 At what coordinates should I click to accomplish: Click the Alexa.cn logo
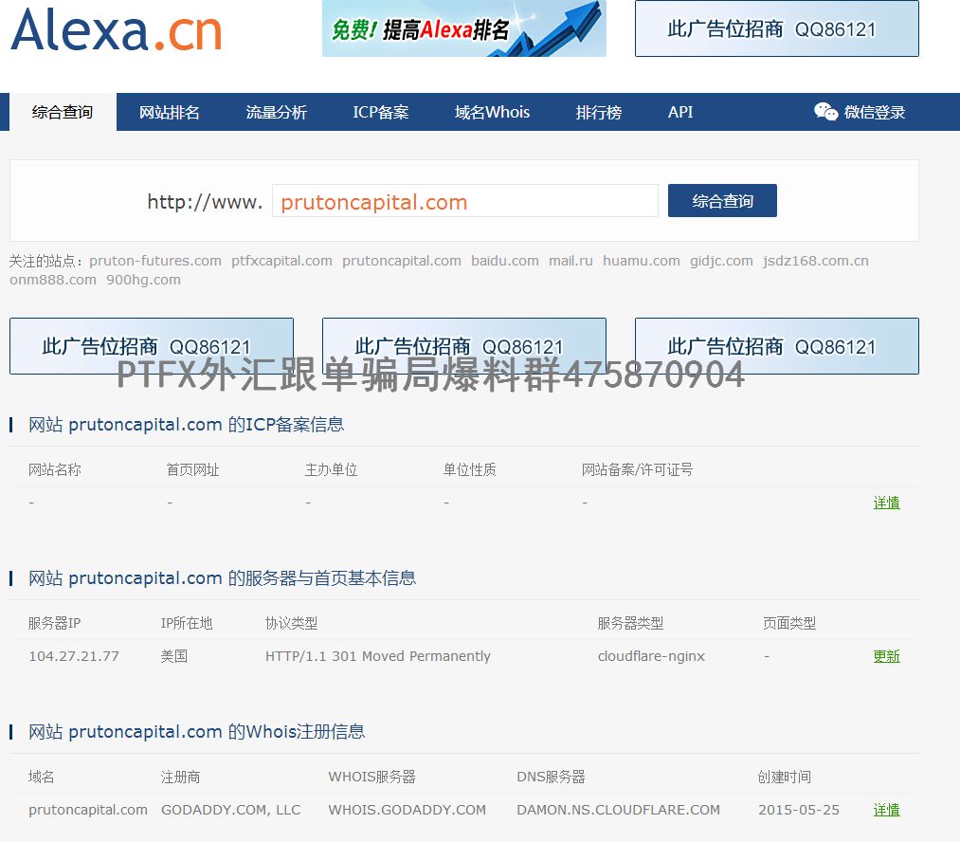[117, 29]
